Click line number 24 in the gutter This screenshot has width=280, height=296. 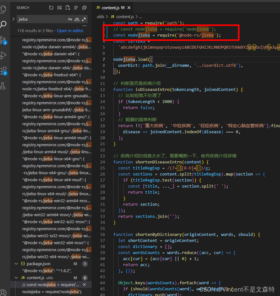tap(102, 162)
